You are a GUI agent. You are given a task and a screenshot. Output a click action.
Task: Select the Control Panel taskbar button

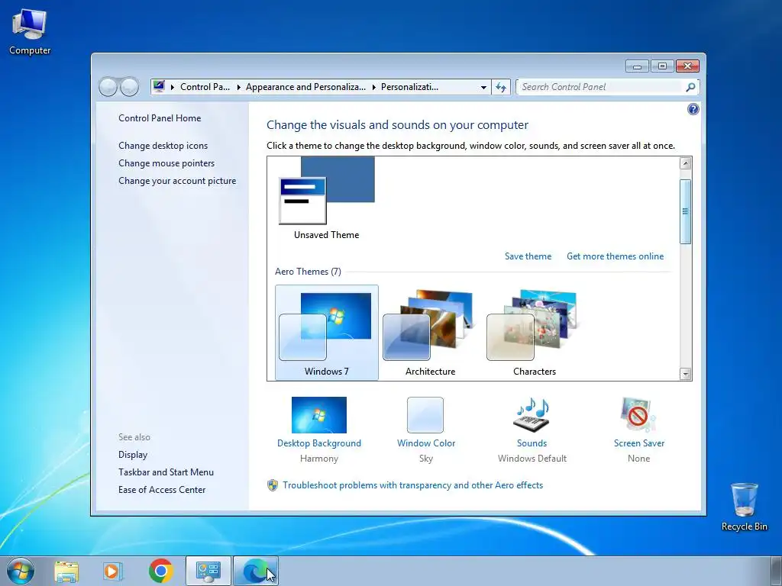point(208,571)
